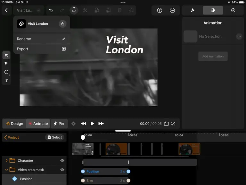Select the ellipse shape tool

(x=6, y=72)
